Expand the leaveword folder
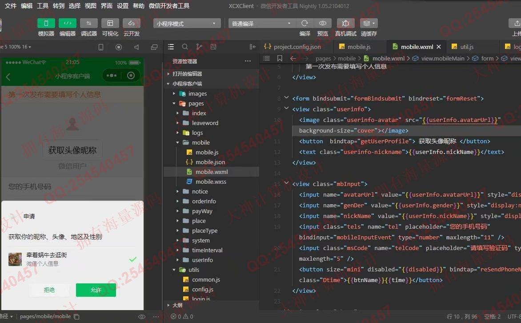 pos(211,123)
